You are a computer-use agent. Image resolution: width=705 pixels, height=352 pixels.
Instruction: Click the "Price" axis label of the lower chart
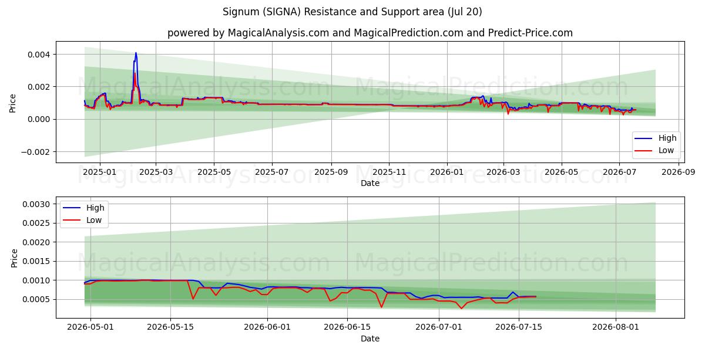pos(15,258)
